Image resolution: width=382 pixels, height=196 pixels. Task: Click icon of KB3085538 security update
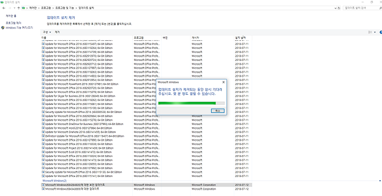click(x=44, y=112)
